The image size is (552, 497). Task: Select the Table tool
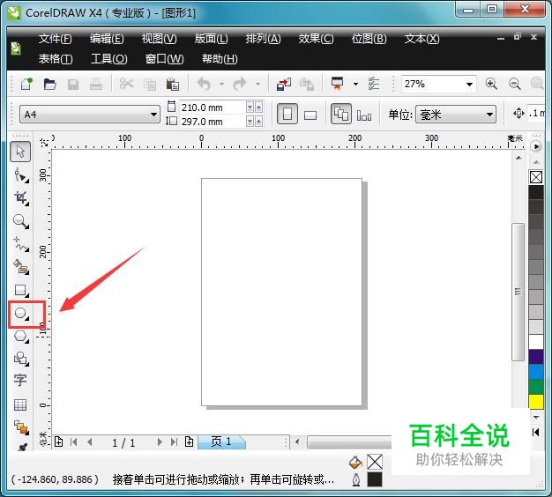20,404
